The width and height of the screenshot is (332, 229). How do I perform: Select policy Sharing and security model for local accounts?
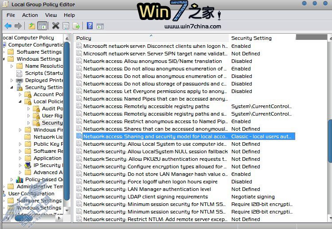185,136
